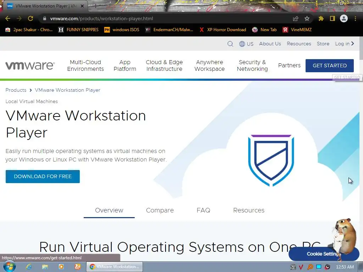The width and height of the screenshot is (363, 272).
Task: Click the taskbar clock 12:53 AM
Action: [345, 267]
